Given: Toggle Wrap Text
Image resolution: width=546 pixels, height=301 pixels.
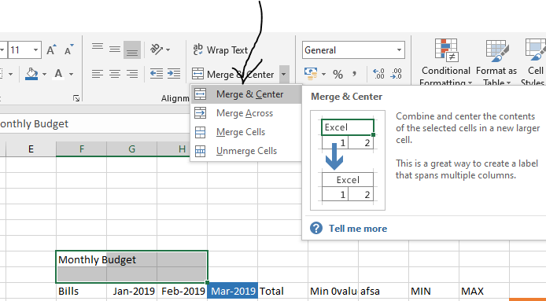Looking at the screenshot, I should coord(220,50).
